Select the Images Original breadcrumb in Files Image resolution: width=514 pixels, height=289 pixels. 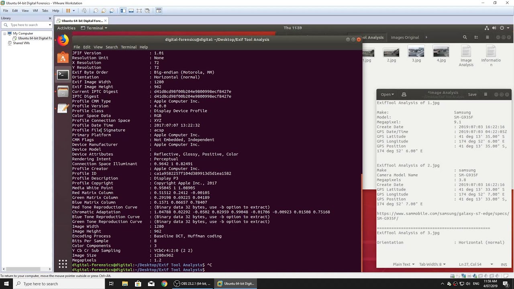405,37
